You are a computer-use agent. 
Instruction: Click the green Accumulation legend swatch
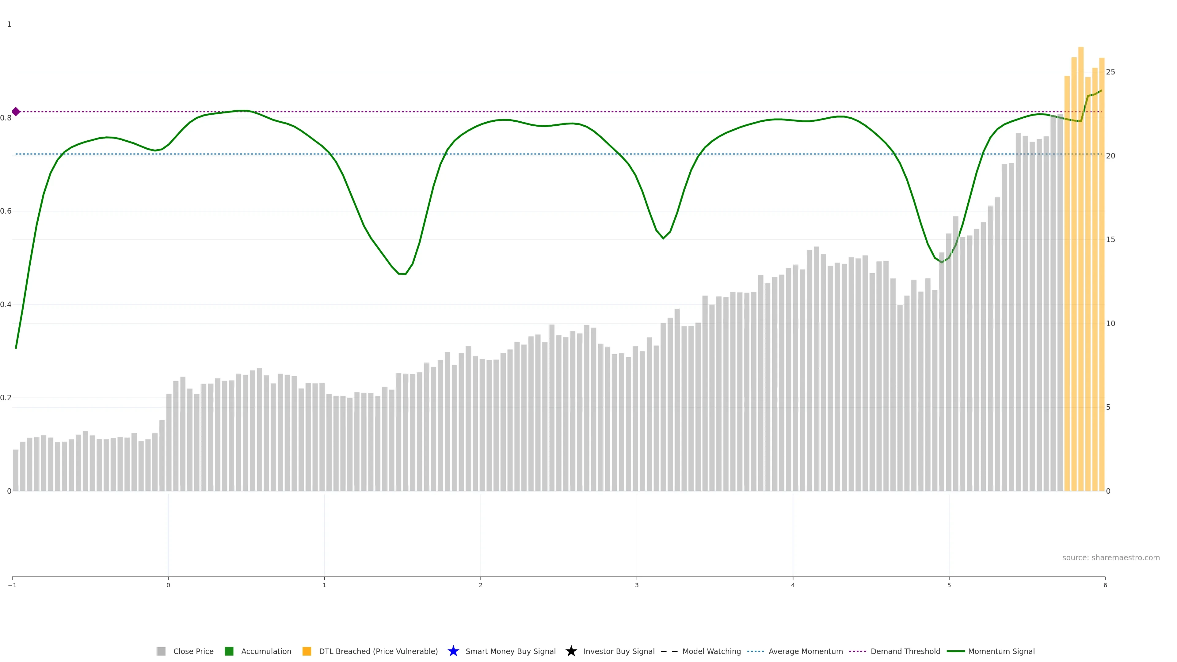(229, 651)
